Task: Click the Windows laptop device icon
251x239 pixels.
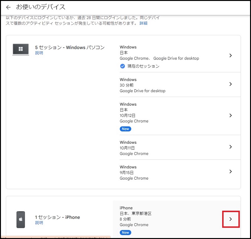Action: [21, 50]
